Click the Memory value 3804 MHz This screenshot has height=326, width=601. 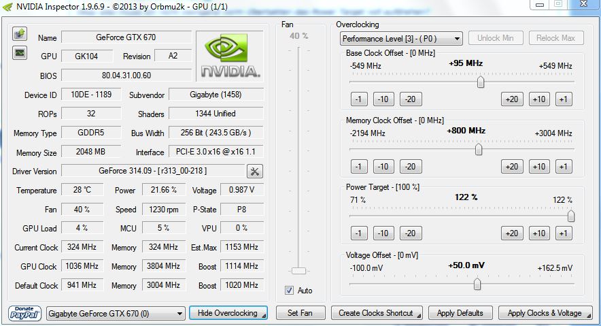pos(164,266)
